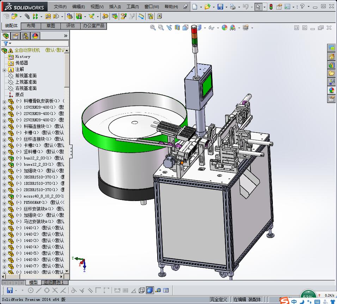Viewport: 337px width, 304px height.
Task: Select the 模型 bottom tab
Action: (x=33, y=282)
